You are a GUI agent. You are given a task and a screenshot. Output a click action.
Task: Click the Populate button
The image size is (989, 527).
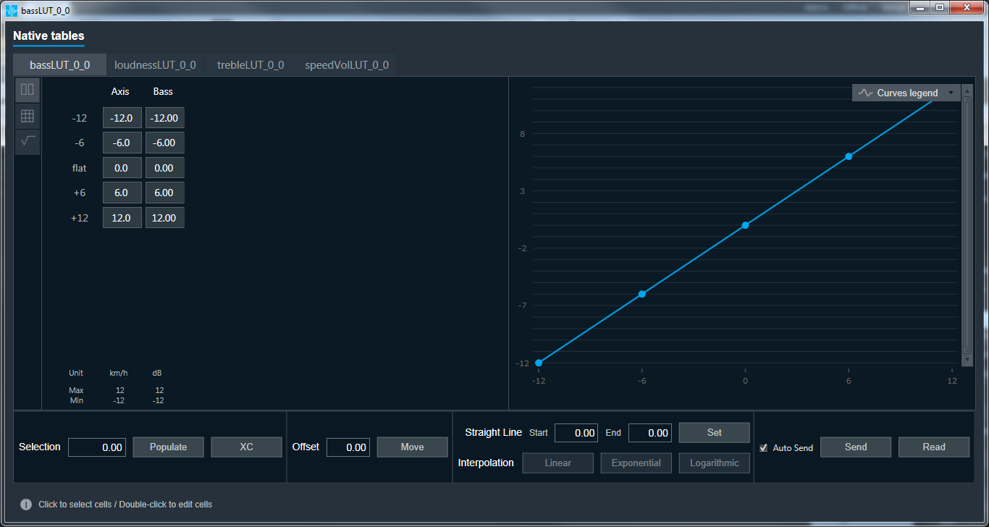(x=168, y=447)
